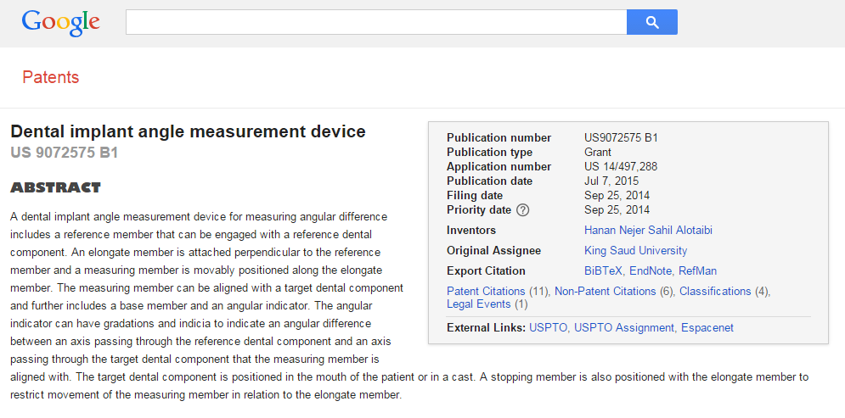Click the Export Citation label
845x418 pixels.
coord(486,271)
